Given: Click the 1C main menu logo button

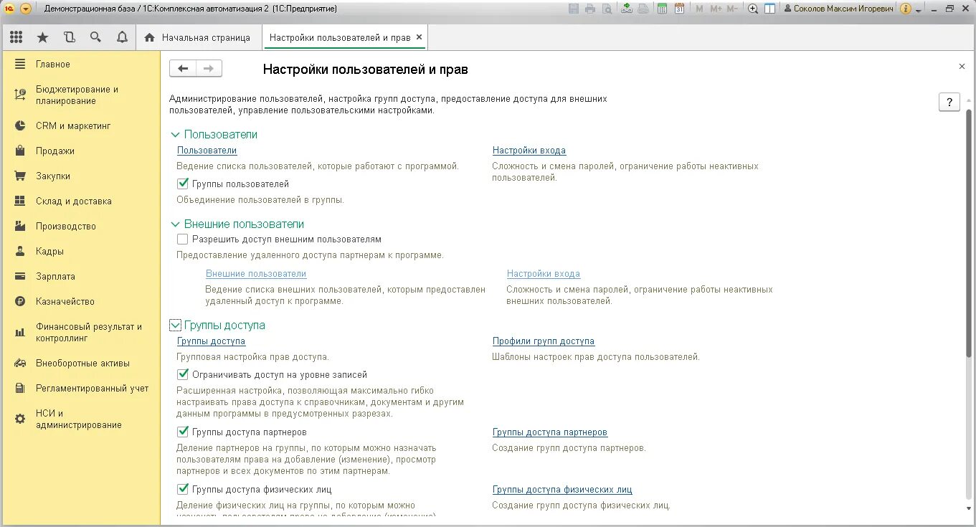Looking at the screenshot, I should pyautogui.click(x=9, y=9).
